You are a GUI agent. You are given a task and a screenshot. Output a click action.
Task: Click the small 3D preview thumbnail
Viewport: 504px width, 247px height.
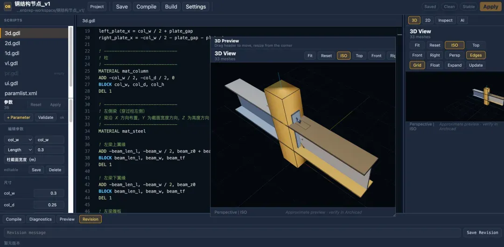pos(455,96)
